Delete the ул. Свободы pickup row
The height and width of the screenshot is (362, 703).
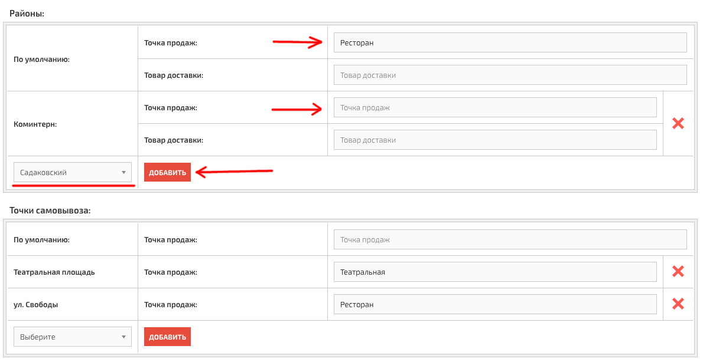click(678, 304)
